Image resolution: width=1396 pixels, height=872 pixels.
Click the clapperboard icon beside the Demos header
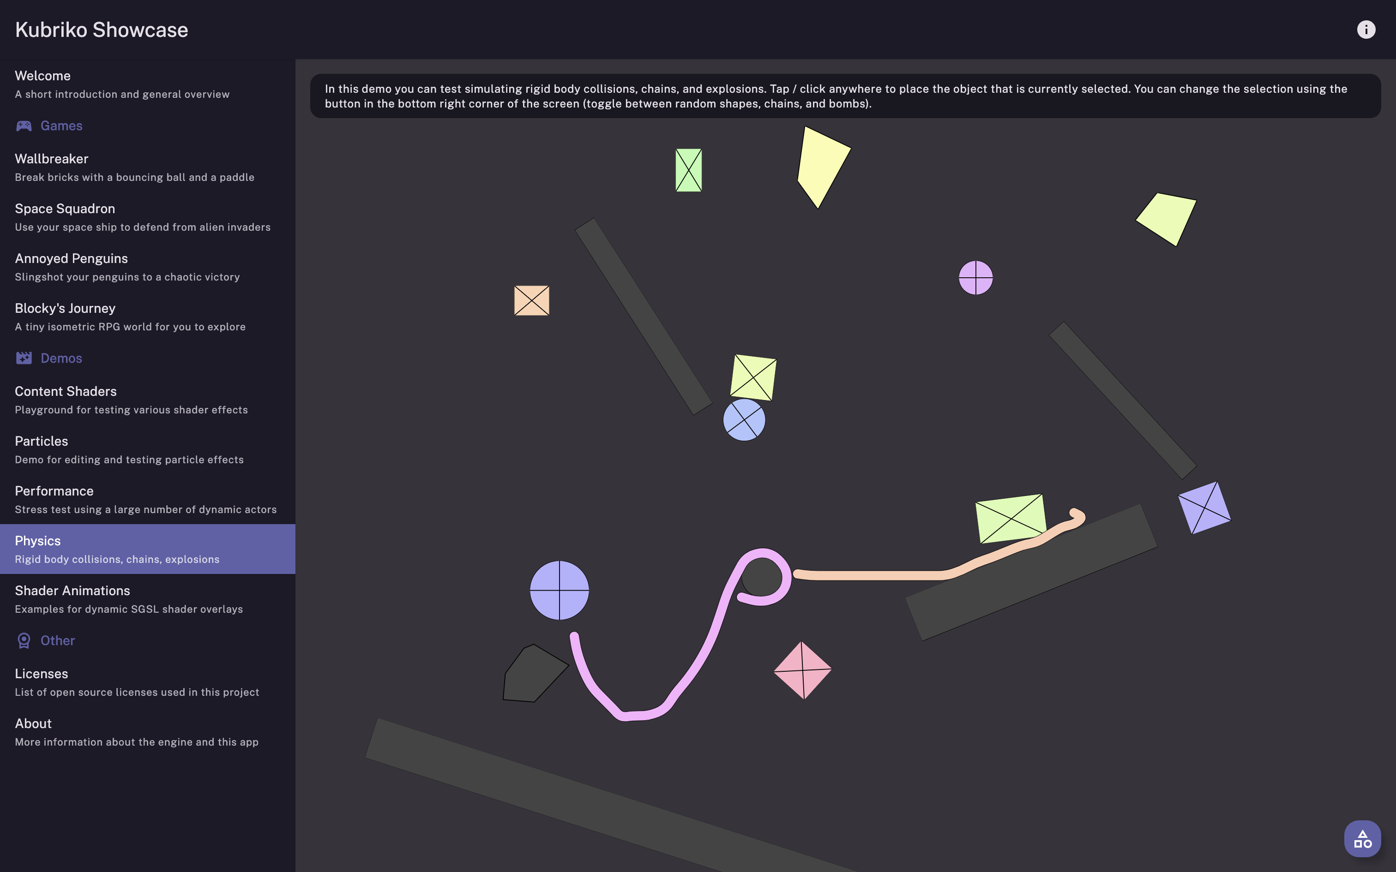click(x=24, y=358)
